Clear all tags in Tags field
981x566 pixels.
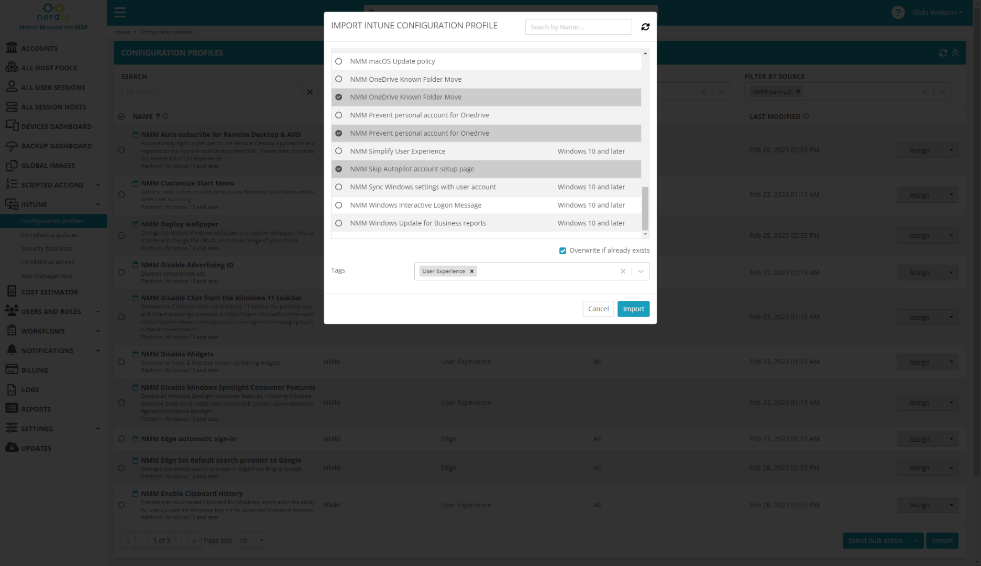pos(623,271)
